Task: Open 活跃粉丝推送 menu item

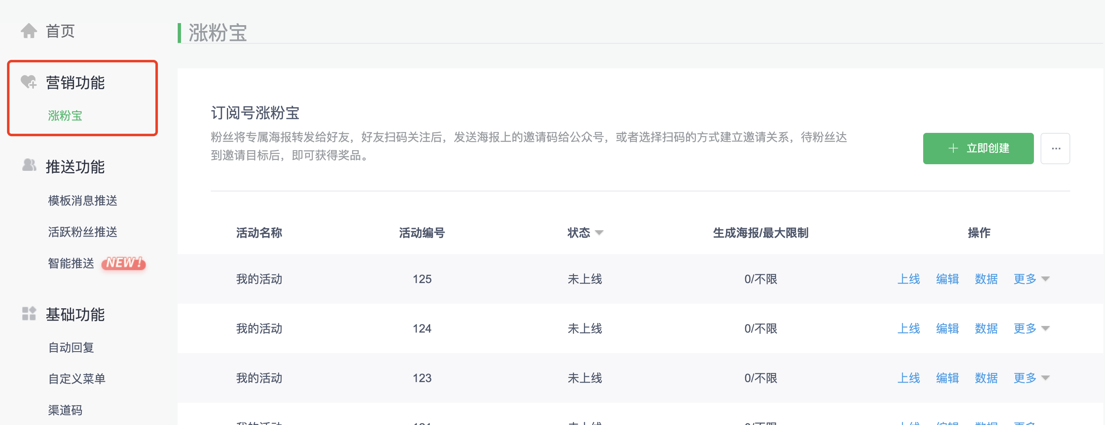Action: [82, 232]
